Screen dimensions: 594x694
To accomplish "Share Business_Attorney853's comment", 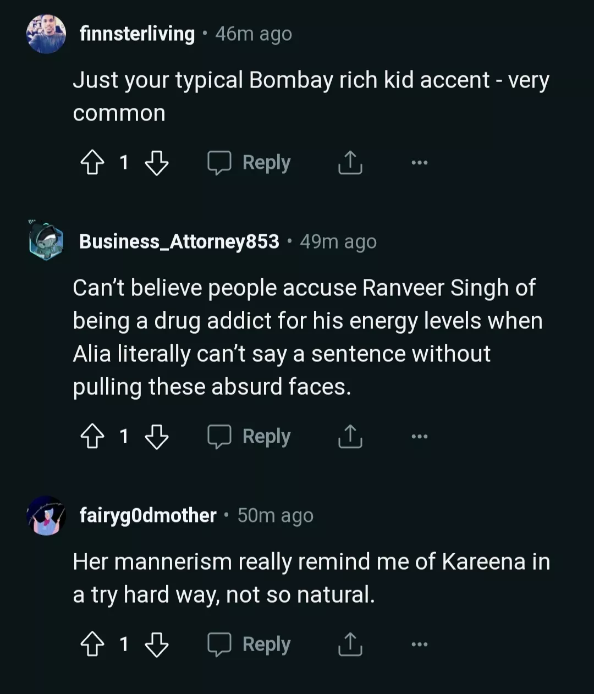I will point(350,437).
